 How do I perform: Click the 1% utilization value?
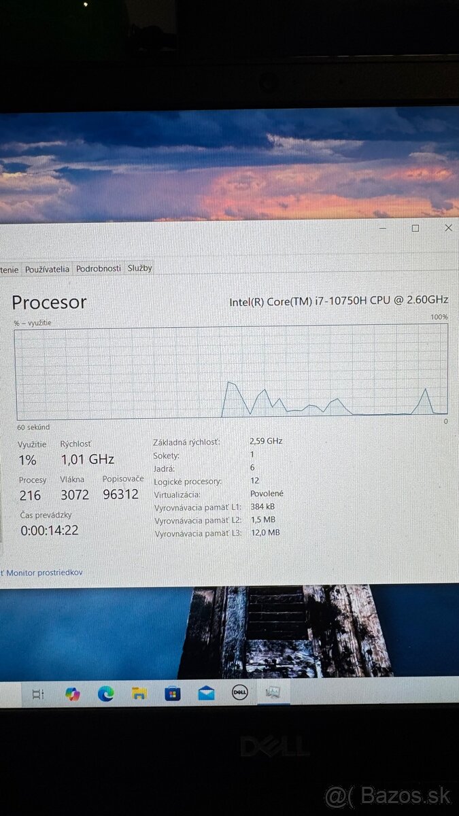27,460
